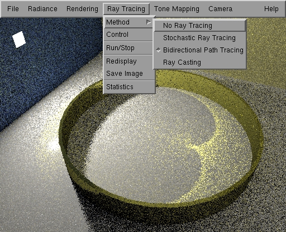
Task: Select Stochastic Ray Tracing method
Action: [x=200, y=38]
